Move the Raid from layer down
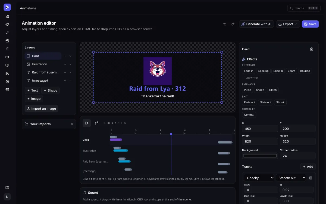The image size is (326, 204). coord(70,72)
